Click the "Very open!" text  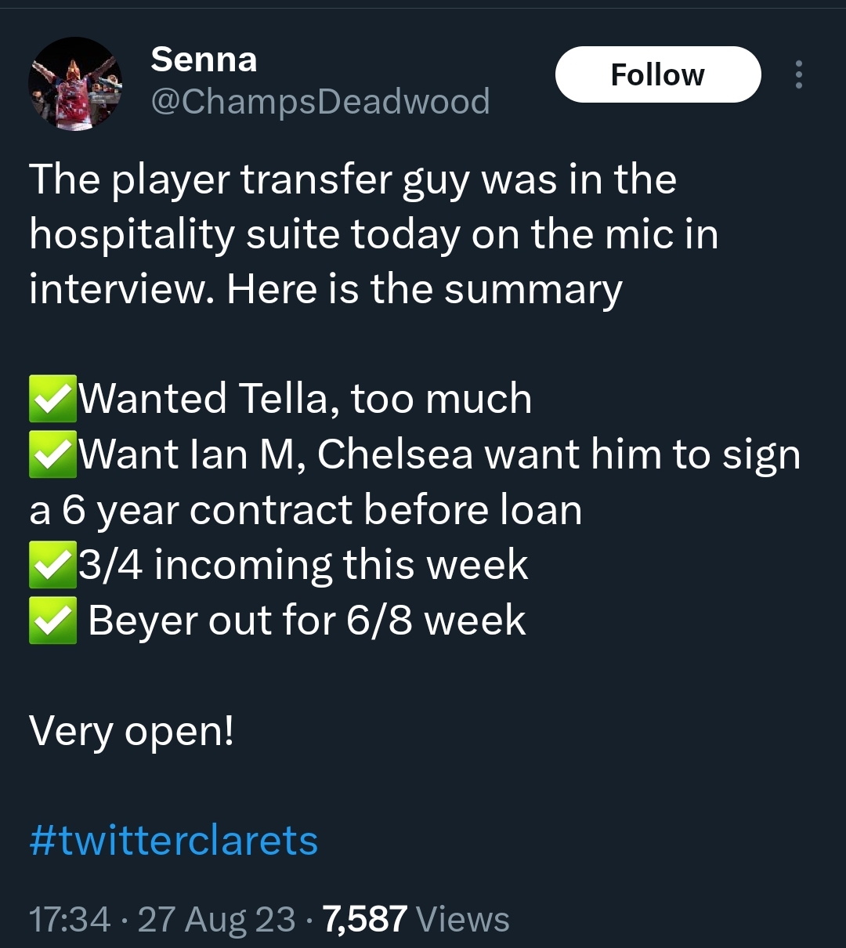tap(132, 732)
